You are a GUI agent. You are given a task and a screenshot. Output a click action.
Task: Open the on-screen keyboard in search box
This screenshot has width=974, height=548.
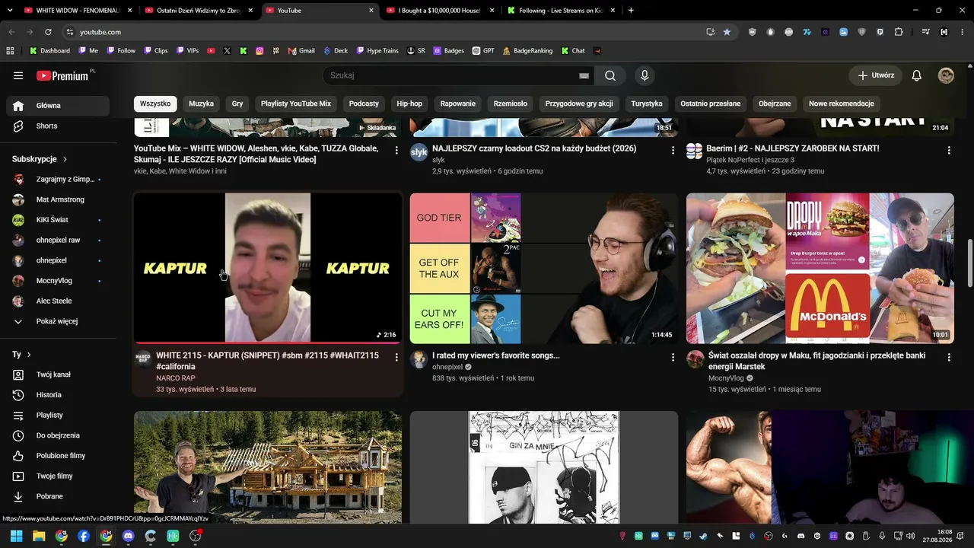[x=584, y=75]
